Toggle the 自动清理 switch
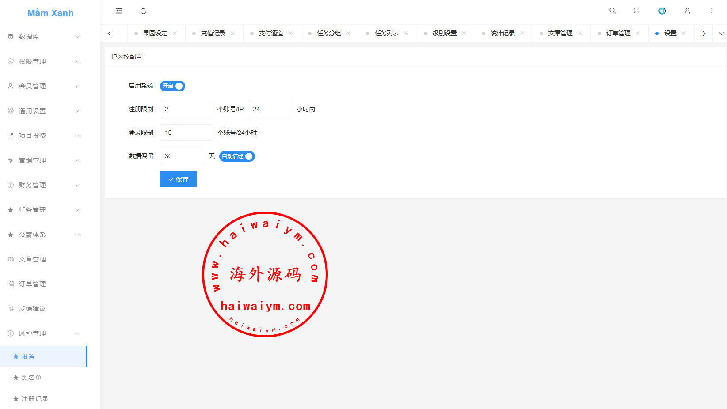The height and width of the screenshot is (409, 727). click(x=237, y=156)
